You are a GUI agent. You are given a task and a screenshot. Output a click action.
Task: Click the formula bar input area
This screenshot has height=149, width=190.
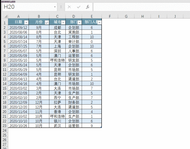pos(142,7)
